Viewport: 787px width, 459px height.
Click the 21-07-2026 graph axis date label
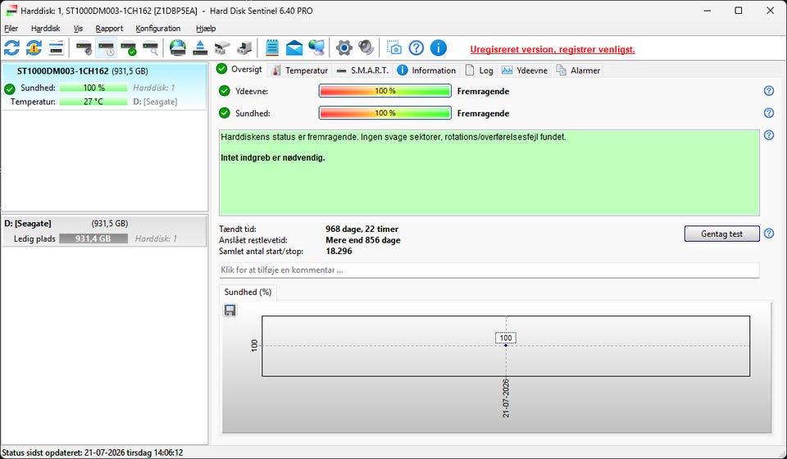click(x=506, y=398)
